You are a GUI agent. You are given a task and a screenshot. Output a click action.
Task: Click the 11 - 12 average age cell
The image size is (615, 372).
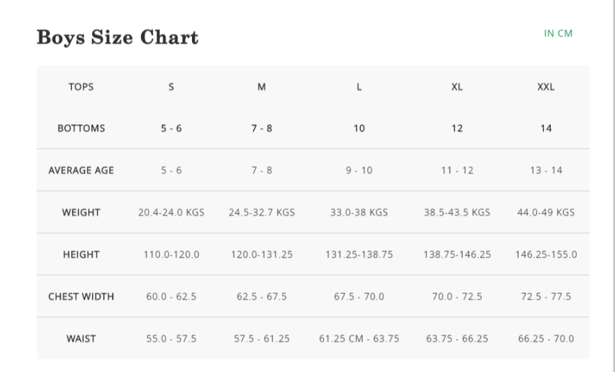tap(457, 170)
